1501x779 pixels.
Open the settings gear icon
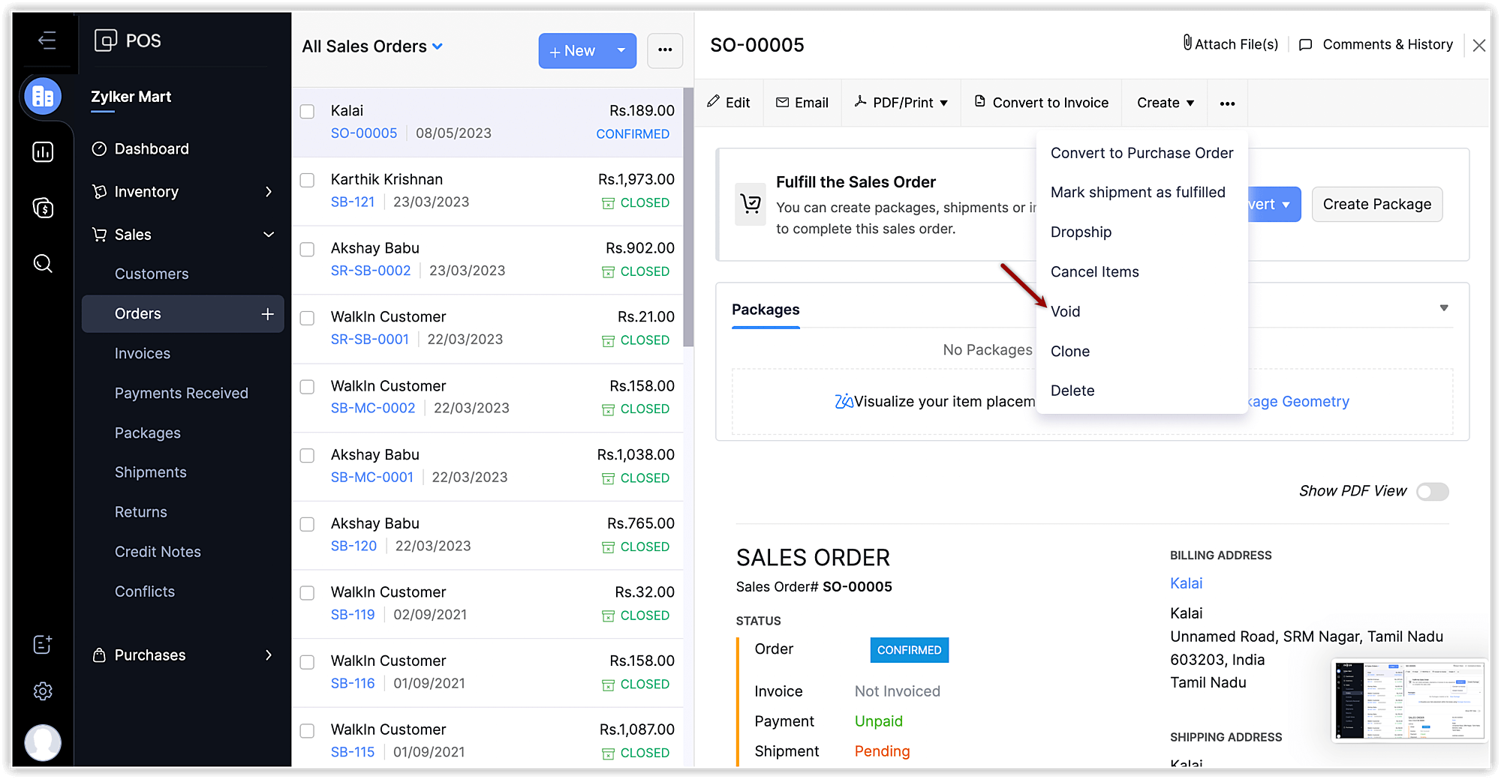pyautogui.click(x=43, y=691)
